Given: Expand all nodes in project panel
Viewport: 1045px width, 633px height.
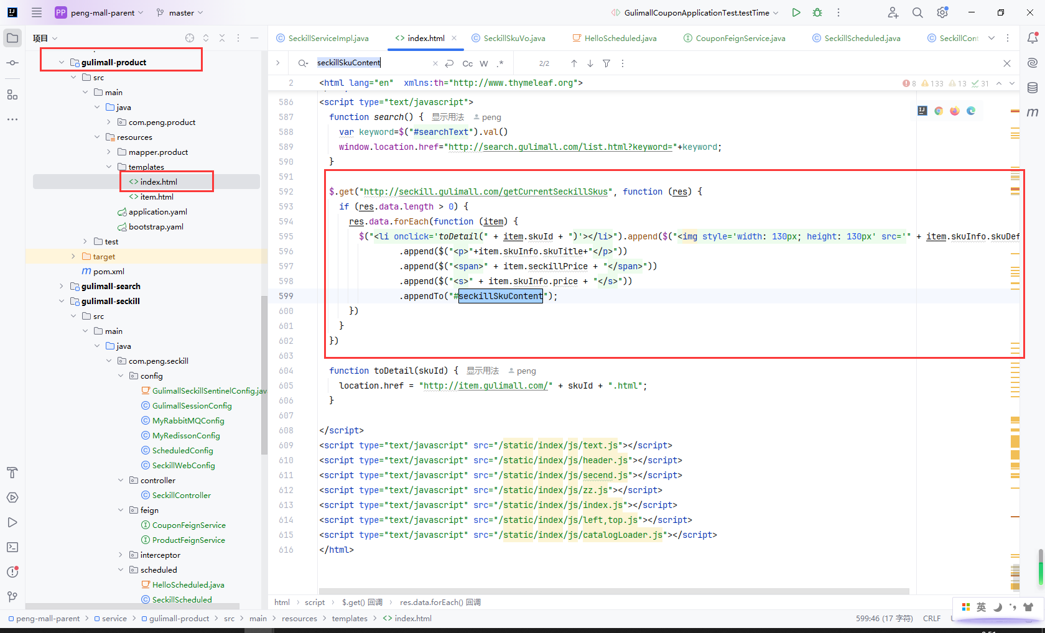Looking at the screenshot, I should [206, 38].
